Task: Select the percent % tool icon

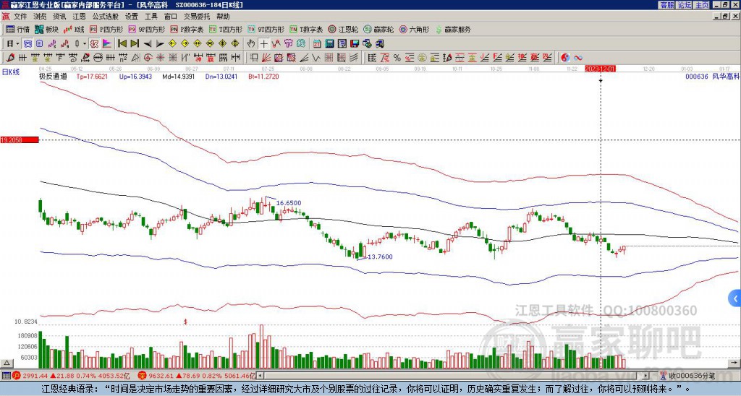Action: pos(397,58)
